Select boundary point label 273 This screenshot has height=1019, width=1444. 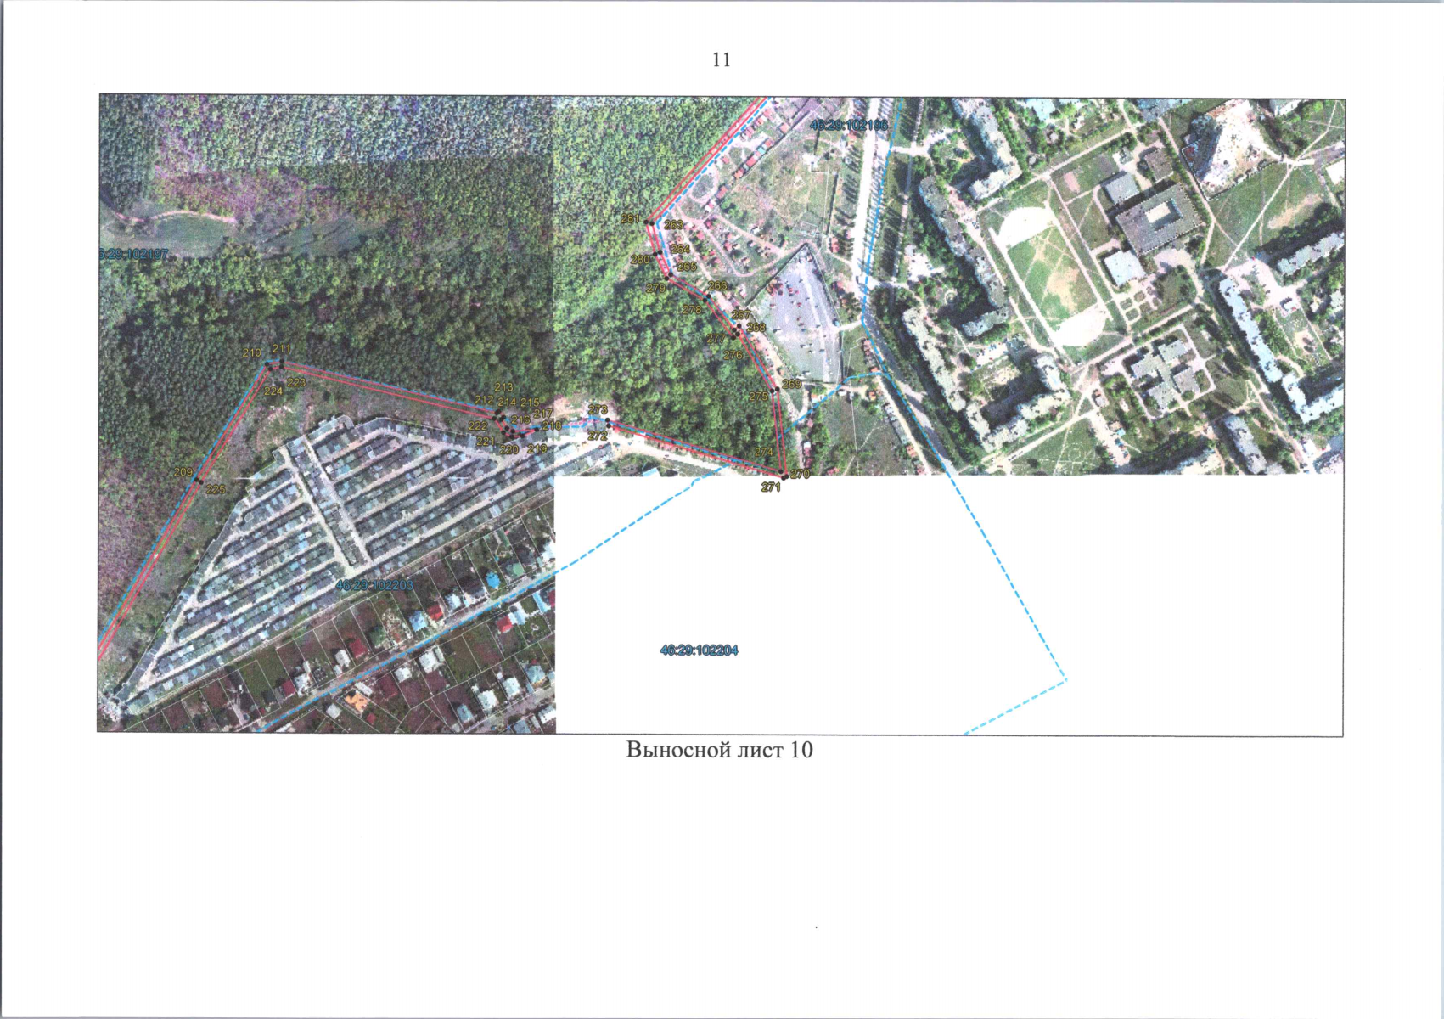(x=598, y=410)
